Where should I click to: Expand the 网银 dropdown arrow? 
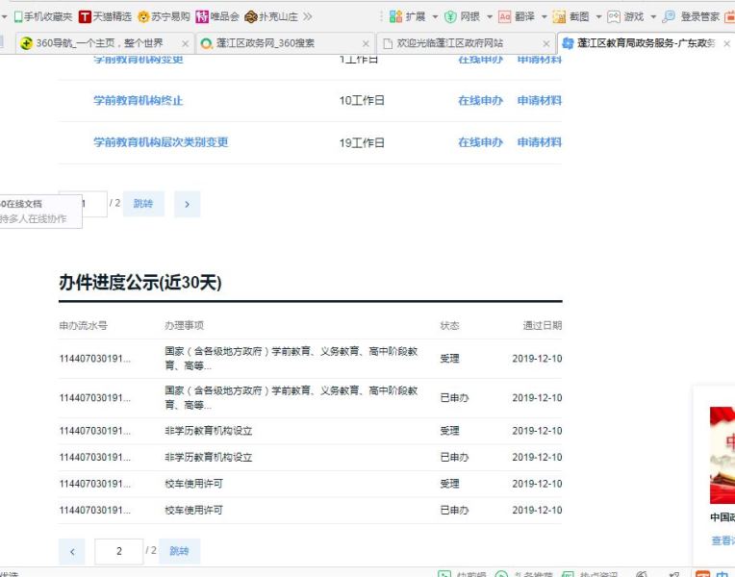[490, 17]
